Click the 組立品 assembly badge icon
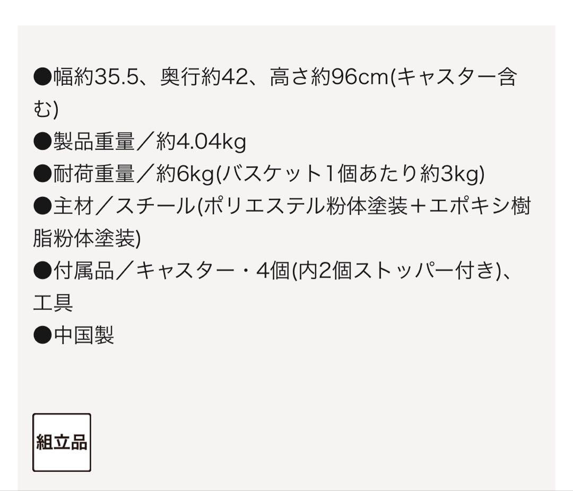The height and width of the screenshot is (491, 573). point(62,442)
